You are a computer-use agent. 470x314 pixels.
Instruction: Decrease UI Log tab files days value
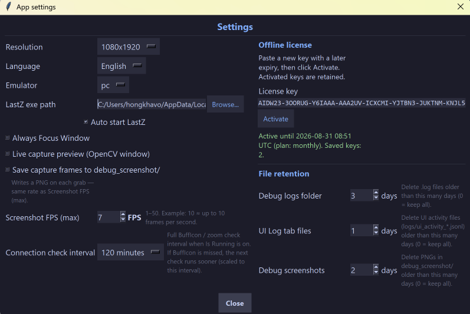click(376, 233)
